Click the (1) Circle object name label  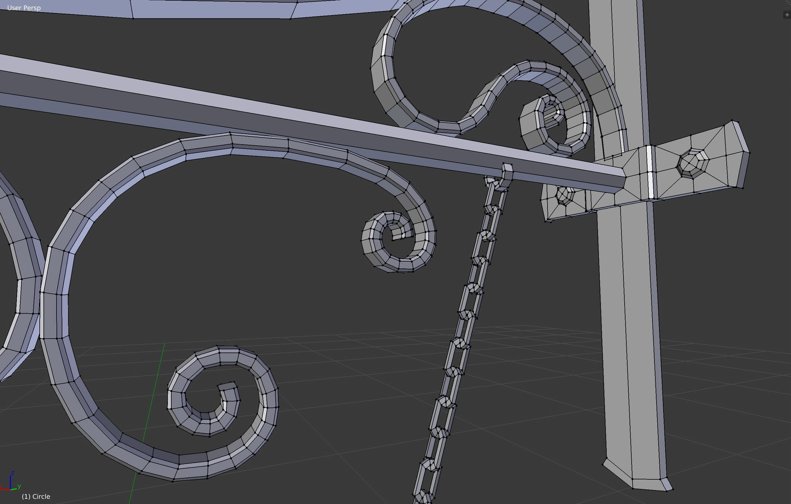(x=36, y=496)
